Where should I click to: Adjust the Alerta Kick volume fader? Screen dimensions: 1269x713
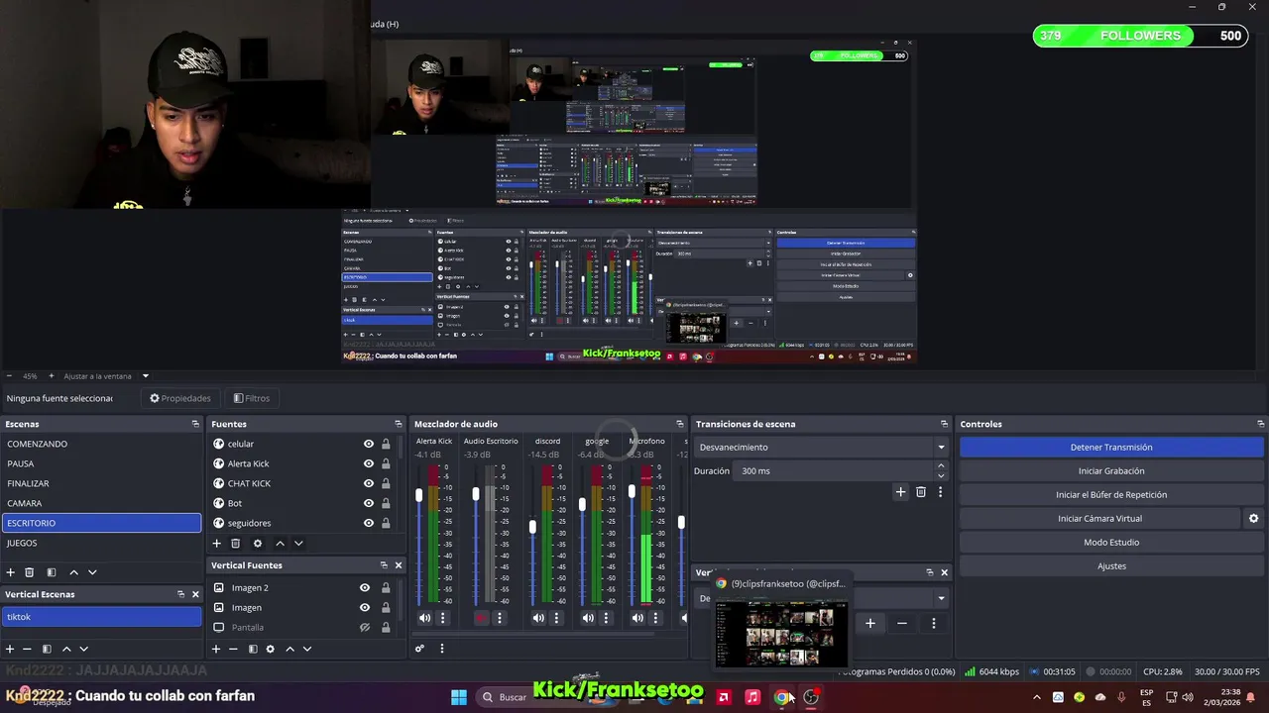click(419, 494)
